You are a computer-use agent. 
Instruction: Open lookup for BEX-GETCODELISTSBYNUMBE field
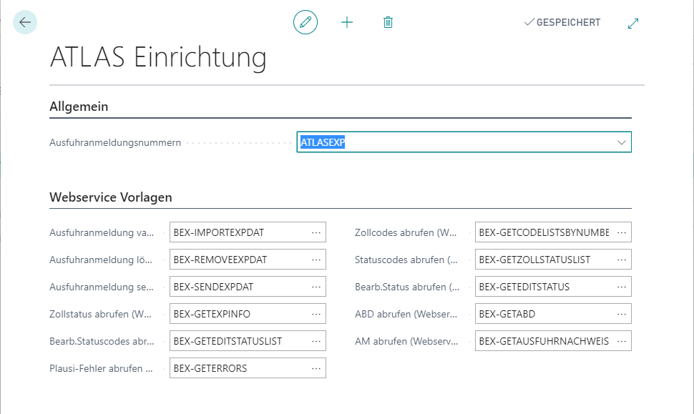click(622, 232)
